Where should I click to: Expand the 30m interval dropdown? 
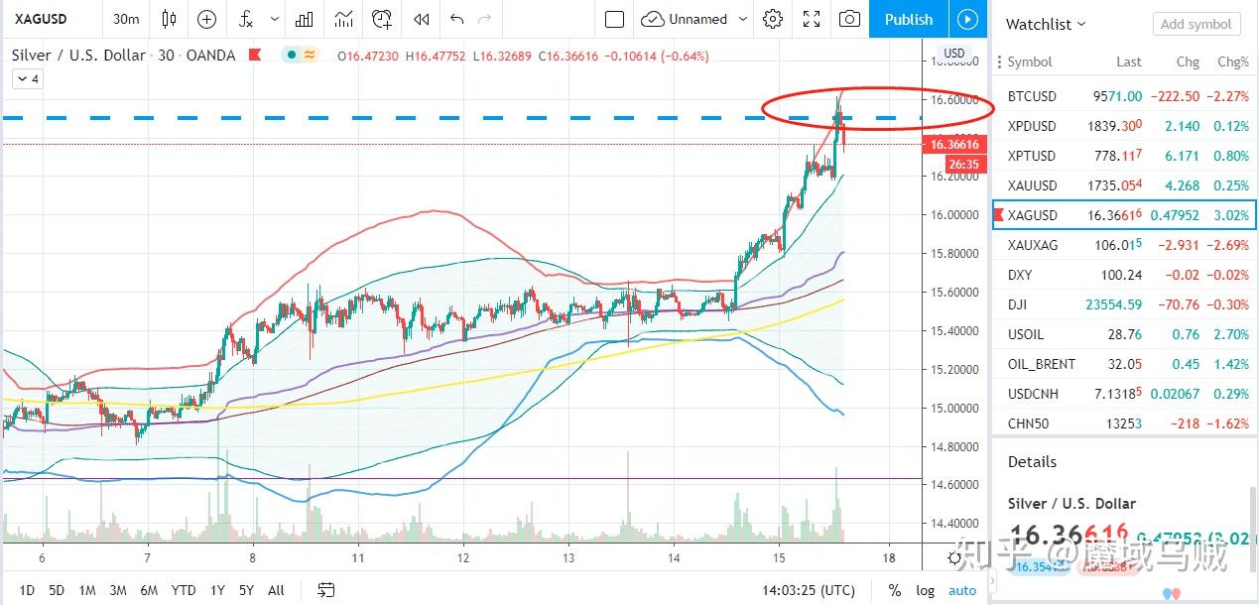pyautogui.click(x=126, y=19)
